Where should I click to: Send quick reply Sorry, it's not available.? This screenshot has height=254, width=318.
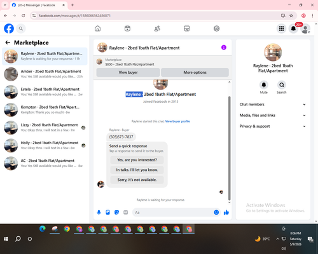[137, 180]
